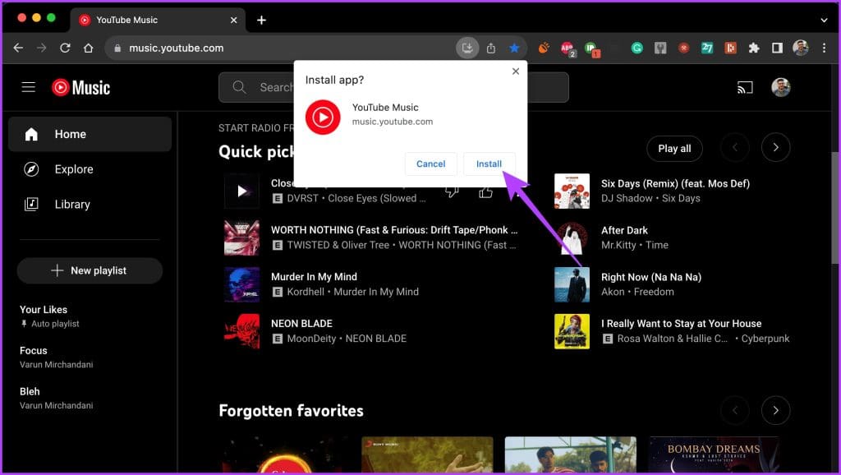The width and height of the screenshot is (841, 475).
Task: Click the Play all button
Action: (674, 149)
